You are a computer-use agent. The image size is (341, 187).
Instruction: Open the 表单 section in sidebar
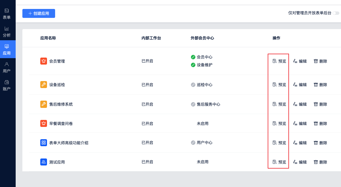coord(7,14)
